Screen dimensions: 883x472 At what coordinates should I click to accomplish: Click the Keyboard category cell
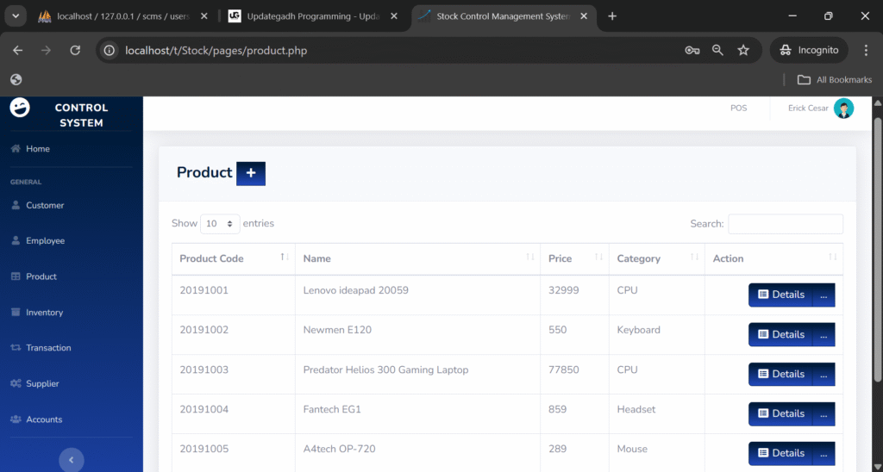[x=656, y=335]
